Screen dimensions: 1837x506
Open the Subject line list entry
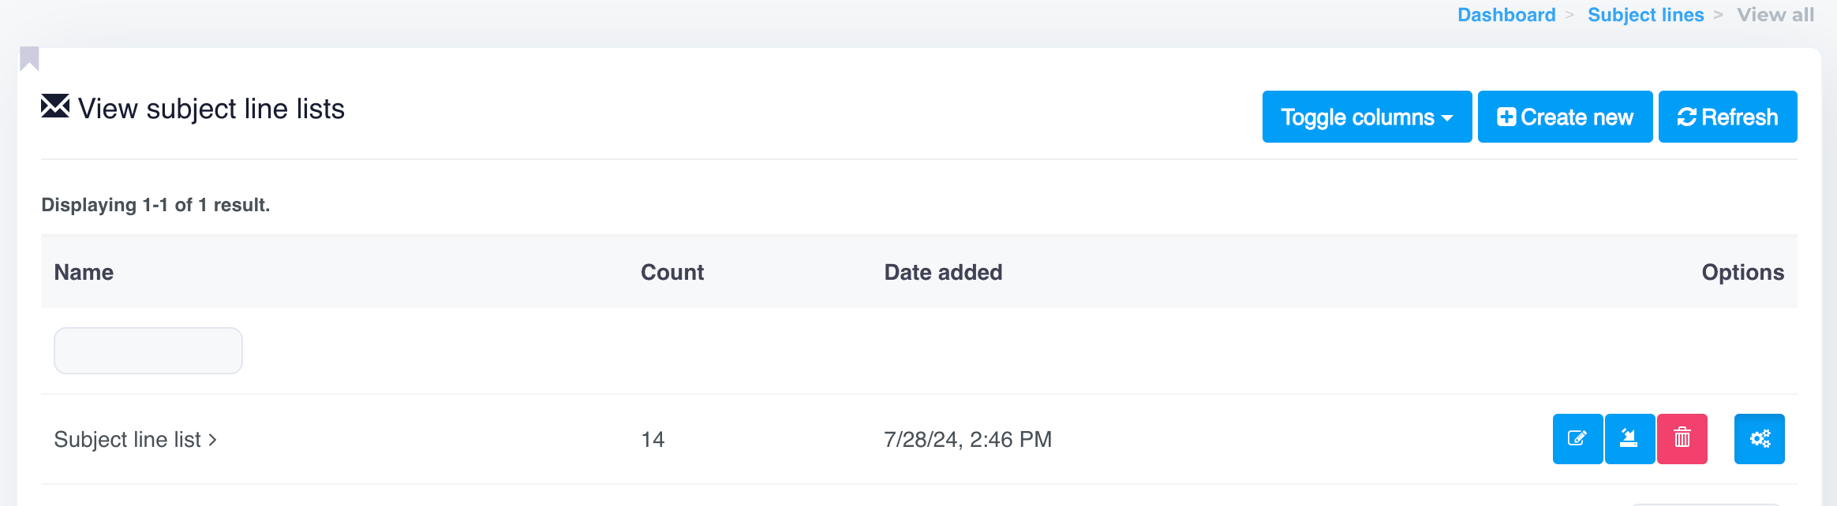click(x=127, y=440)
